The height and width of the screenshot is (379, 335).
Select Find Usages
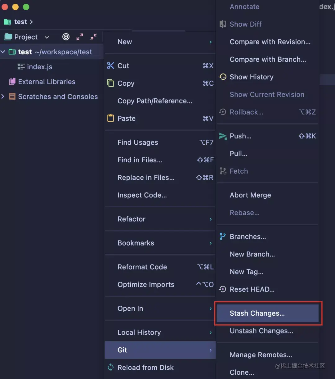pyautogui.click(x=160, y=142)
